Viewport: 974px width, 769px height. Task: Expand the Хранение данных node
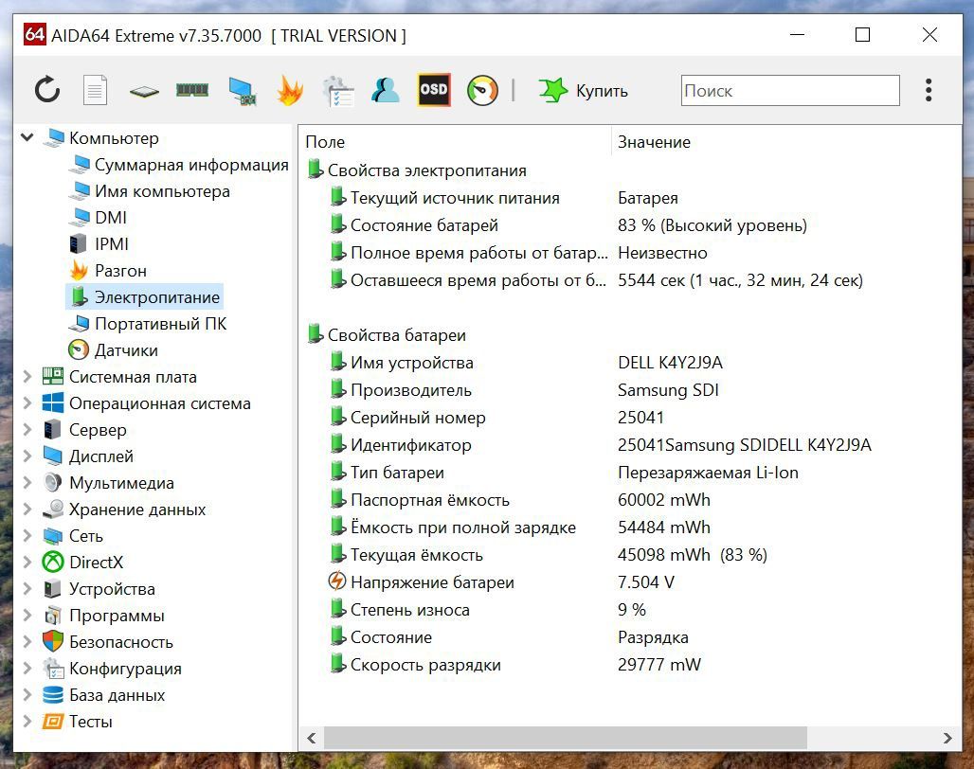click(27, 509)
